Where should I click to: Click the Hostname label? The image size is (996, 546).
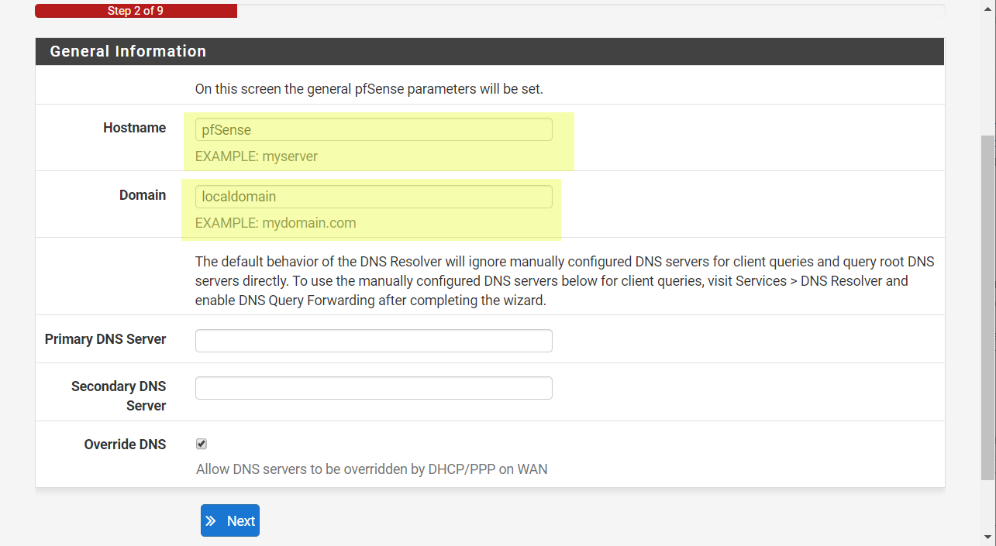(x=135, y=128)
